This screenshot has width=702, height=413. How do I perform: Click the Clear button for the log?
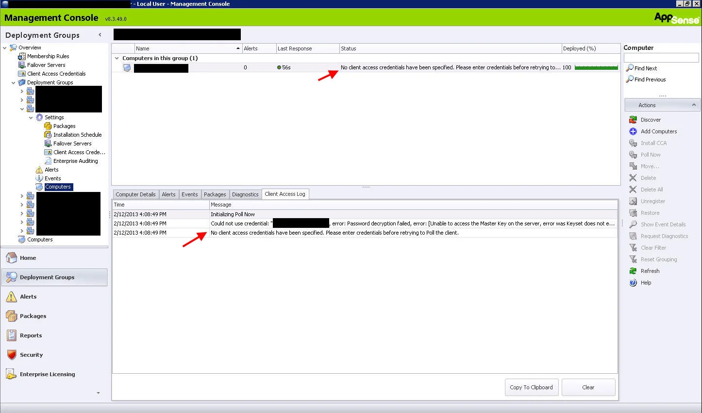[588, 387]
